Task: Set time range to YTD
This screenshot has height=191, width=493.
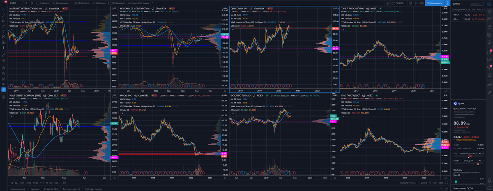Action: click(42, 183)
